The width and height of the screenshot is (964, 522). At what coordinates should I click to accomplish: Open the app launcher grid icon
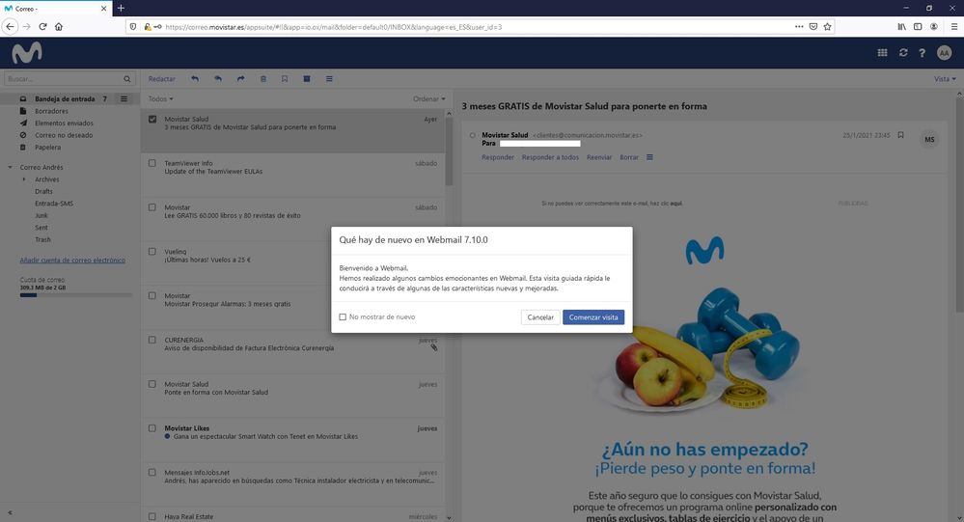tap(882, 53)
